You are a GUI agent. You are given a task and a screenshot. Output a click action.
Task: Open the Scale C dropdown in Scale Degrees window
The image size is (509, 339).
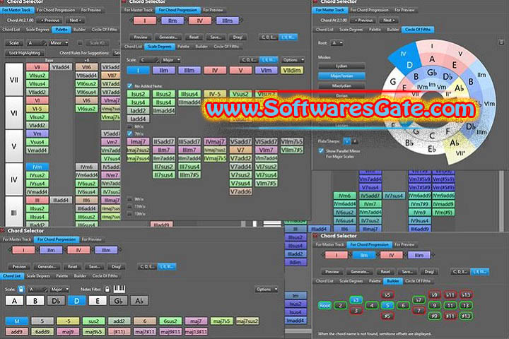[x=149, y=60]
